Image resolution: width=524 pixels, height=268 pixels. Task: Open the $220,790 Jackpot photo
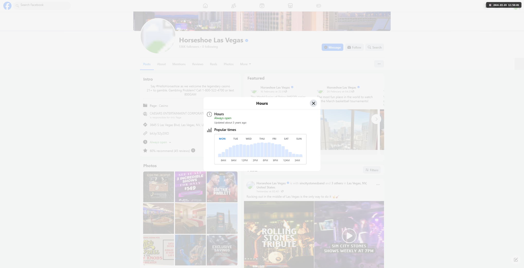coord(159,187)
